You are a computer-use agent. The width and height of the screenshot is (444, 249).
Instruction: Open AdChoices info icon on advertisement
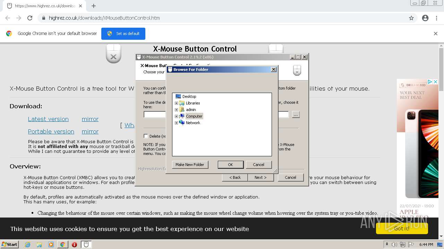coord(430,82)
